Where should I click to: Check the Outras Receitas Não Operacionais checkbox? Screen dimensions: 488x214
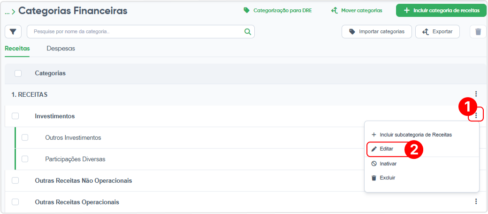15,180
